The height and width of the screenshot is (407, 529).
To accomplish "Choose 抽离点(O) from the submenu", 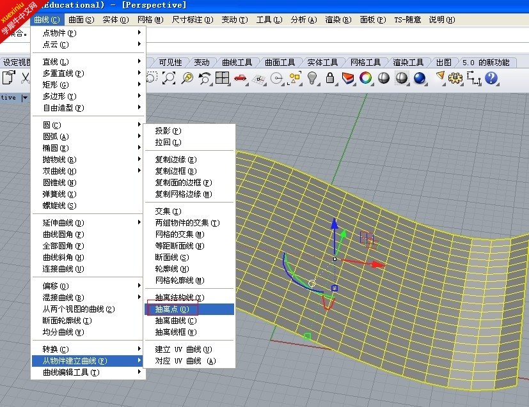I will (189, 309).
